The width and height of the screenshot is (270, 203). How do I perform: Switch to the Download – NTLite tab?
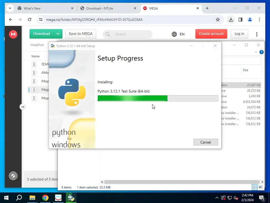[108, 8]
